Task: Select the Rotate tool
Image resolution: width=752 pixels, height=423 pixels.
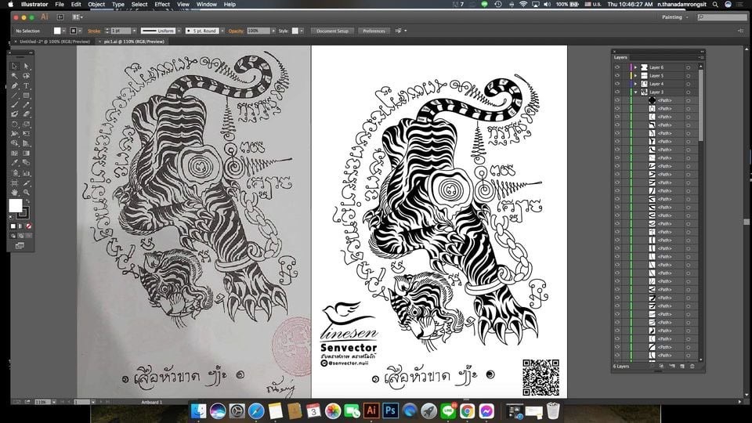Action: click(x=15, y=125)
